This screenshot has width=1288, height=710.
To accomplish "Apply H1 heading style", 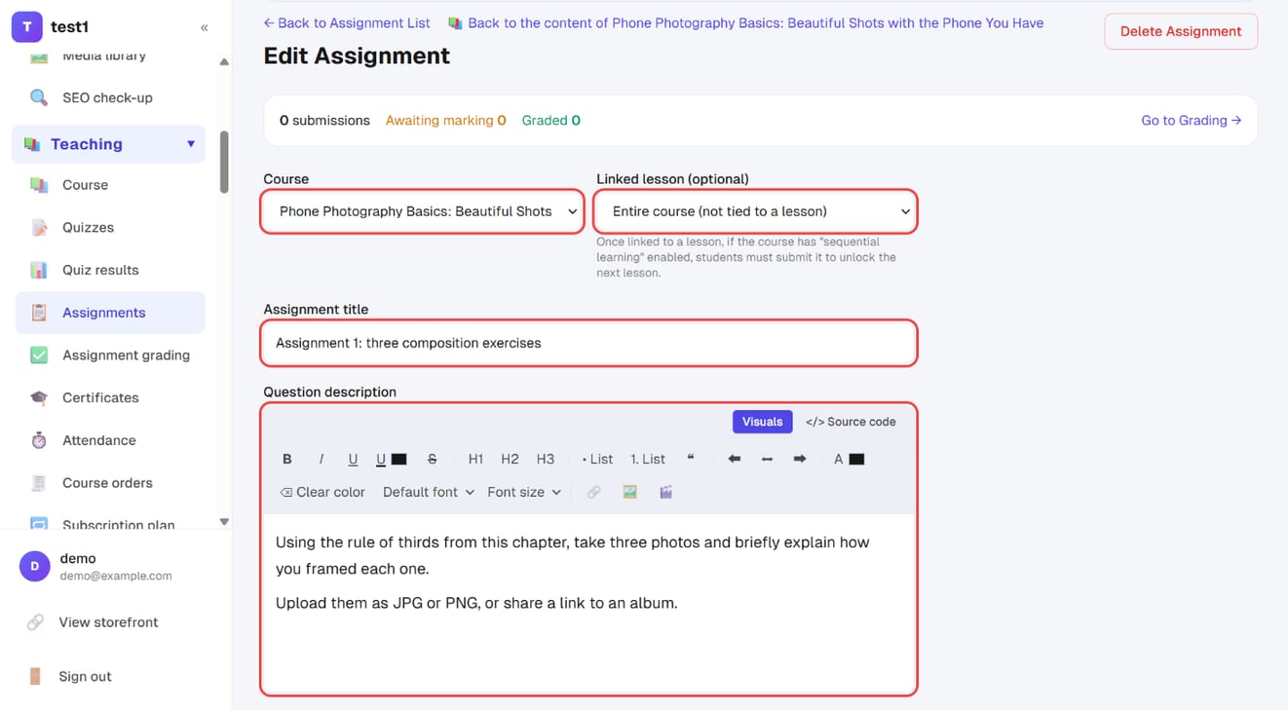I will tap(475, 459).
